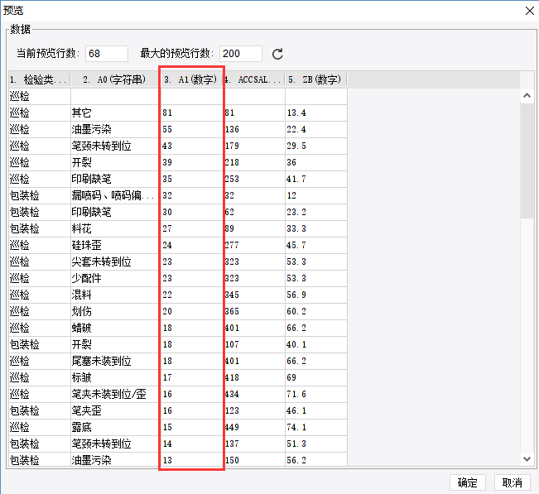Click the ZB value 41.7

(316, 179)
